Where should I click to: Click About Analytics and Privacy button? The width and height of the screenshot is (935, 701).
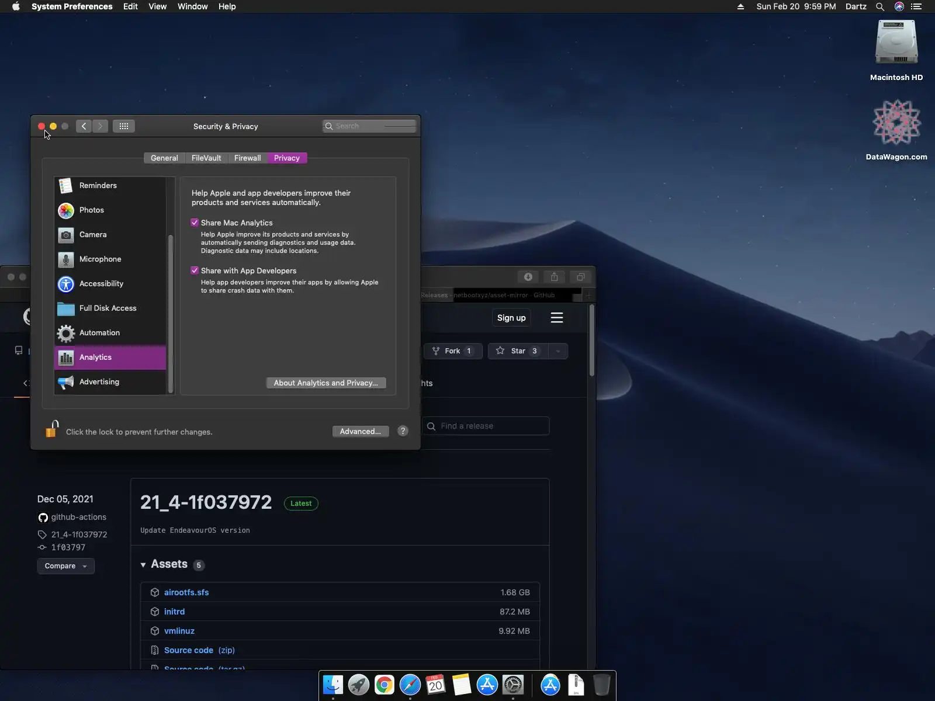tap(326, 383)
